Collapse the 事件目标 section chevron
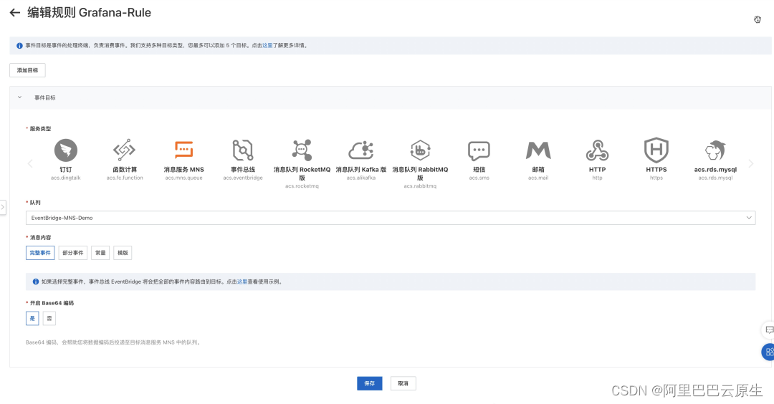Viewport: 774px width, 404px height. click(20, 97)
